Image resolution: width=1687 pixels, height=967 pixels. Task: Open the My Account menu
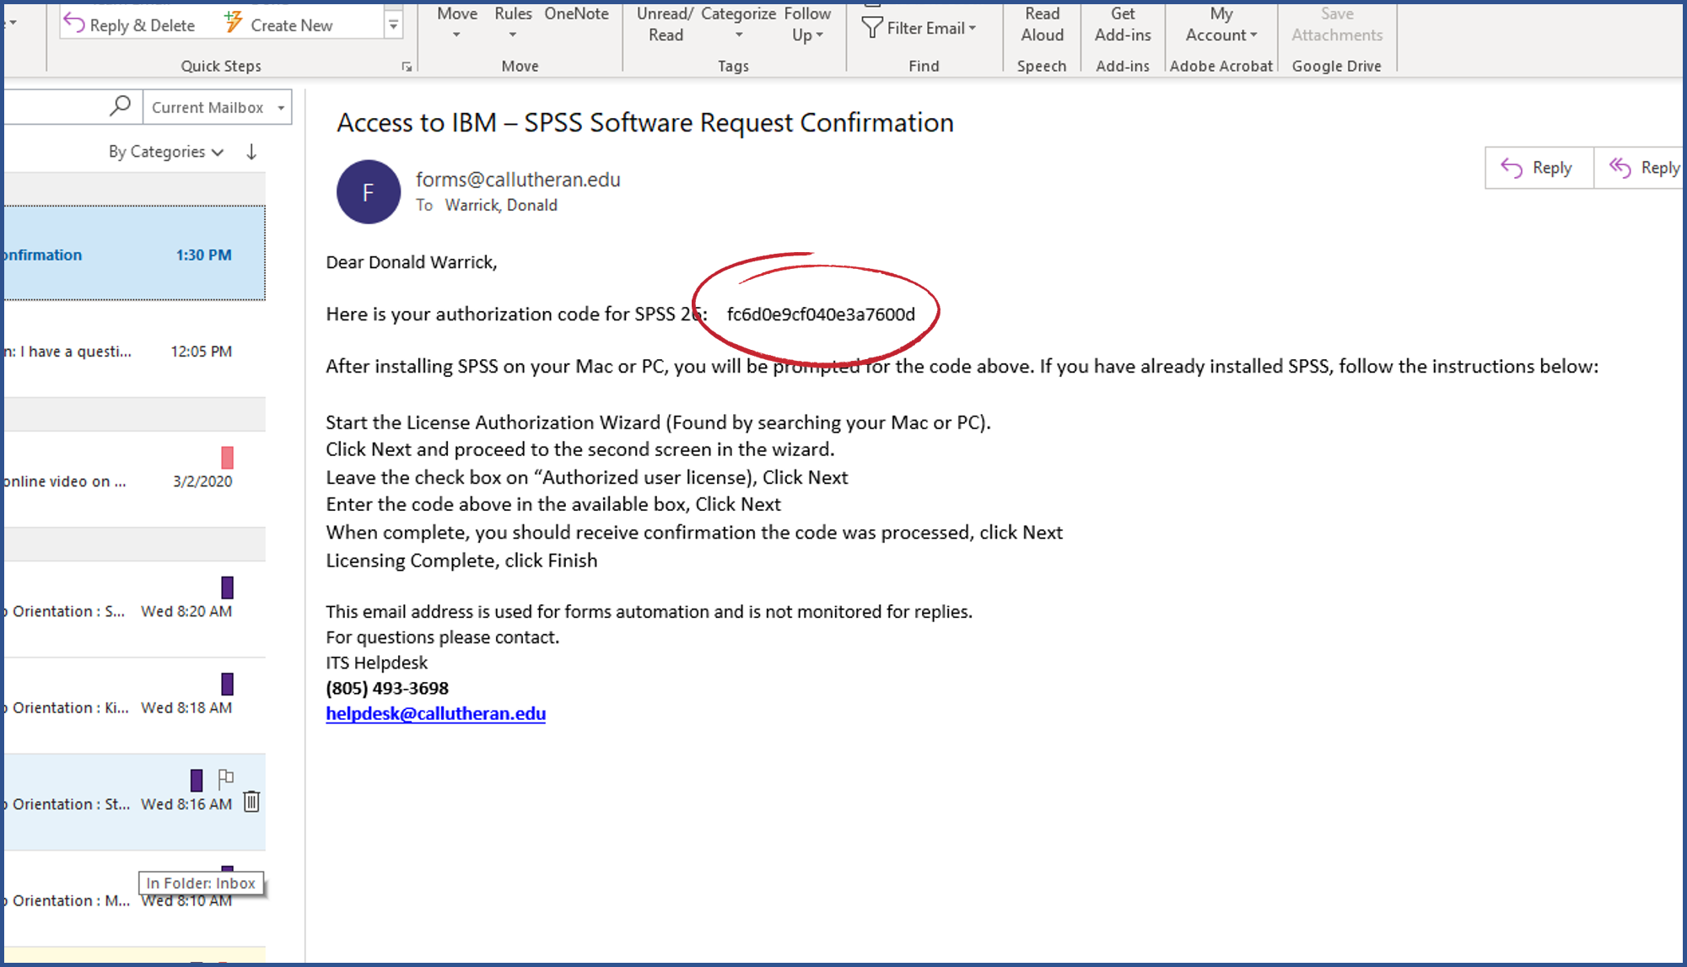click(1221, 24)
